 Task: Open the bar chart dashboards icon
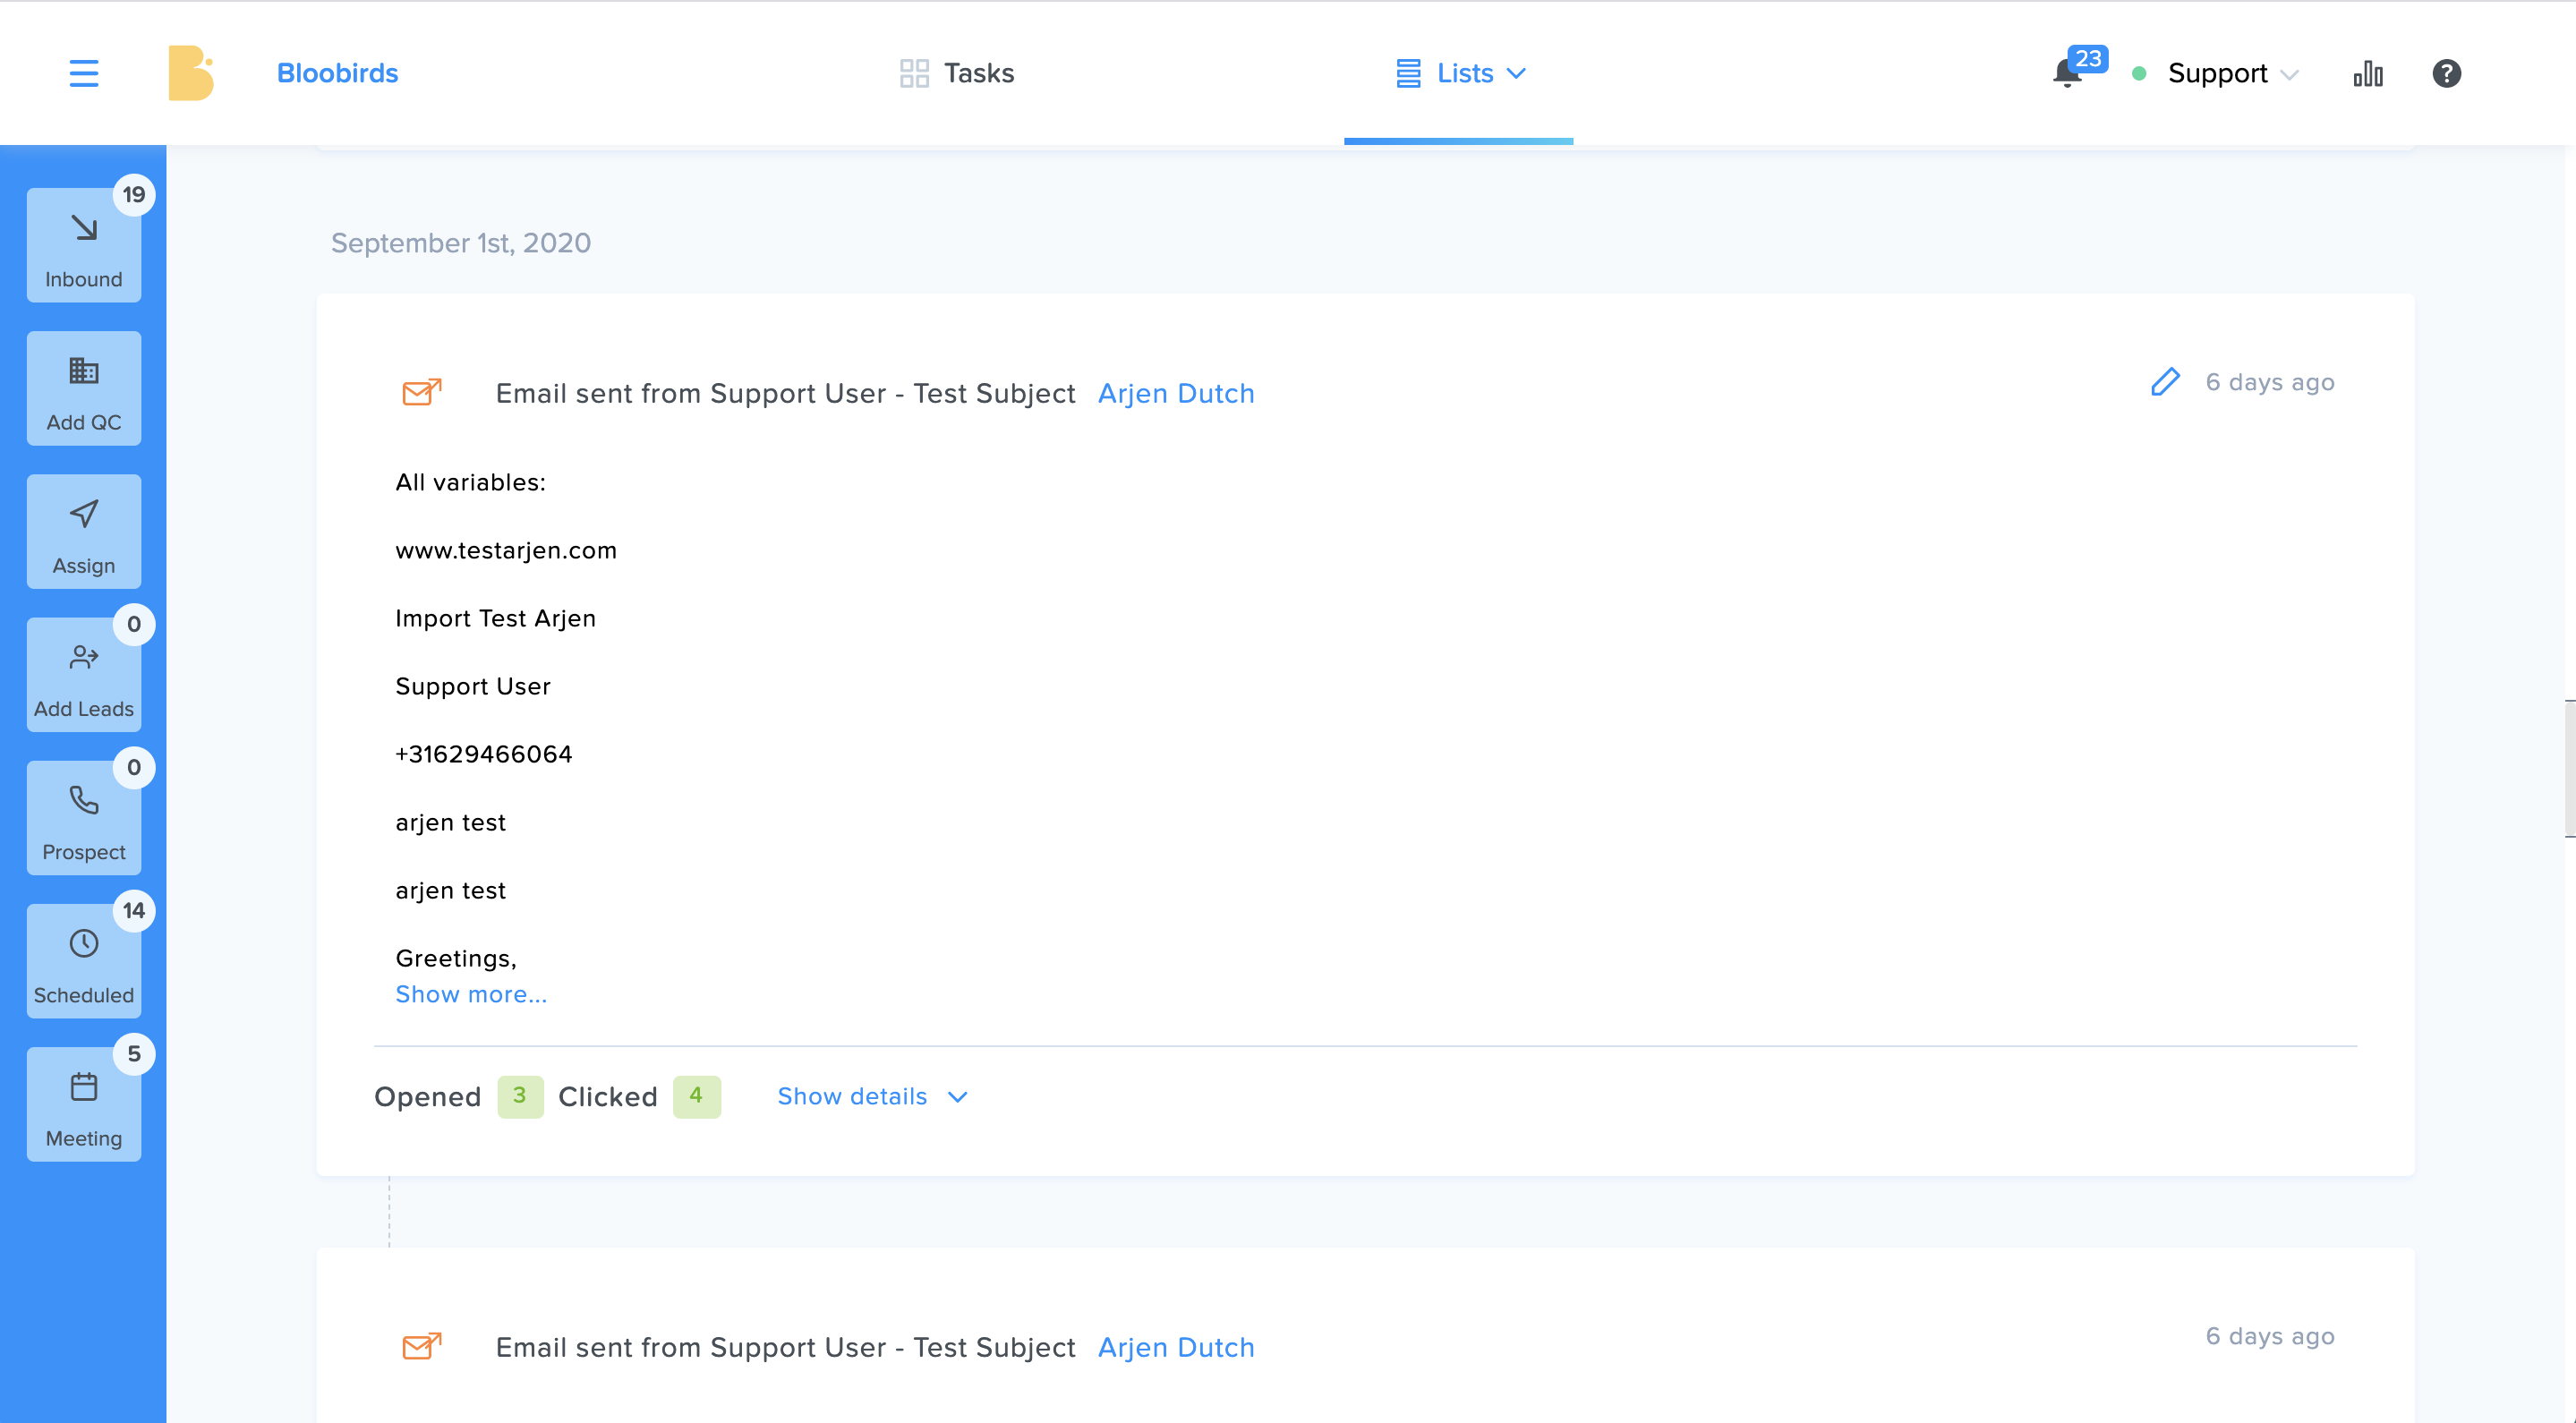(x=2368, y=73)
